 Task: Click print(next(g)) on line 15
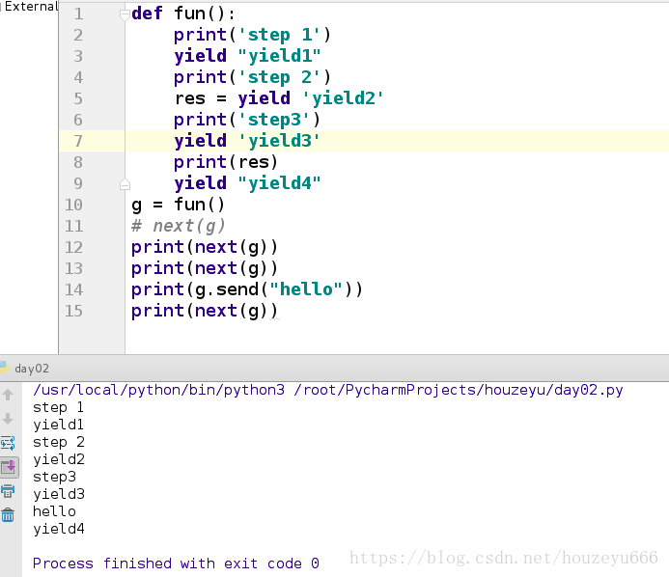pos(205,311)
